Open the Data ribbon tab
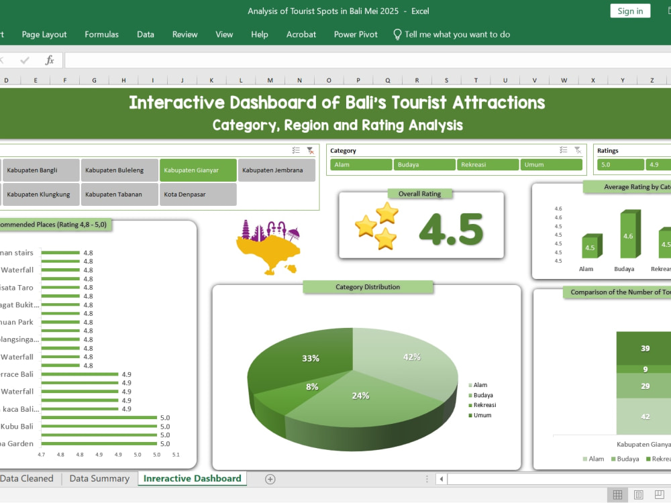Viewport: 671px width, 503px height. pyautogui.click(x=146, y=35)
